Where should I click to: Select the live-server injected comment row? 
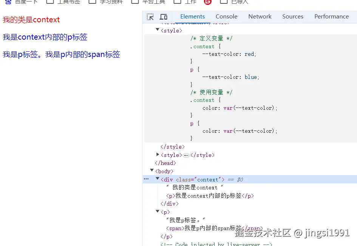[216, 244]
